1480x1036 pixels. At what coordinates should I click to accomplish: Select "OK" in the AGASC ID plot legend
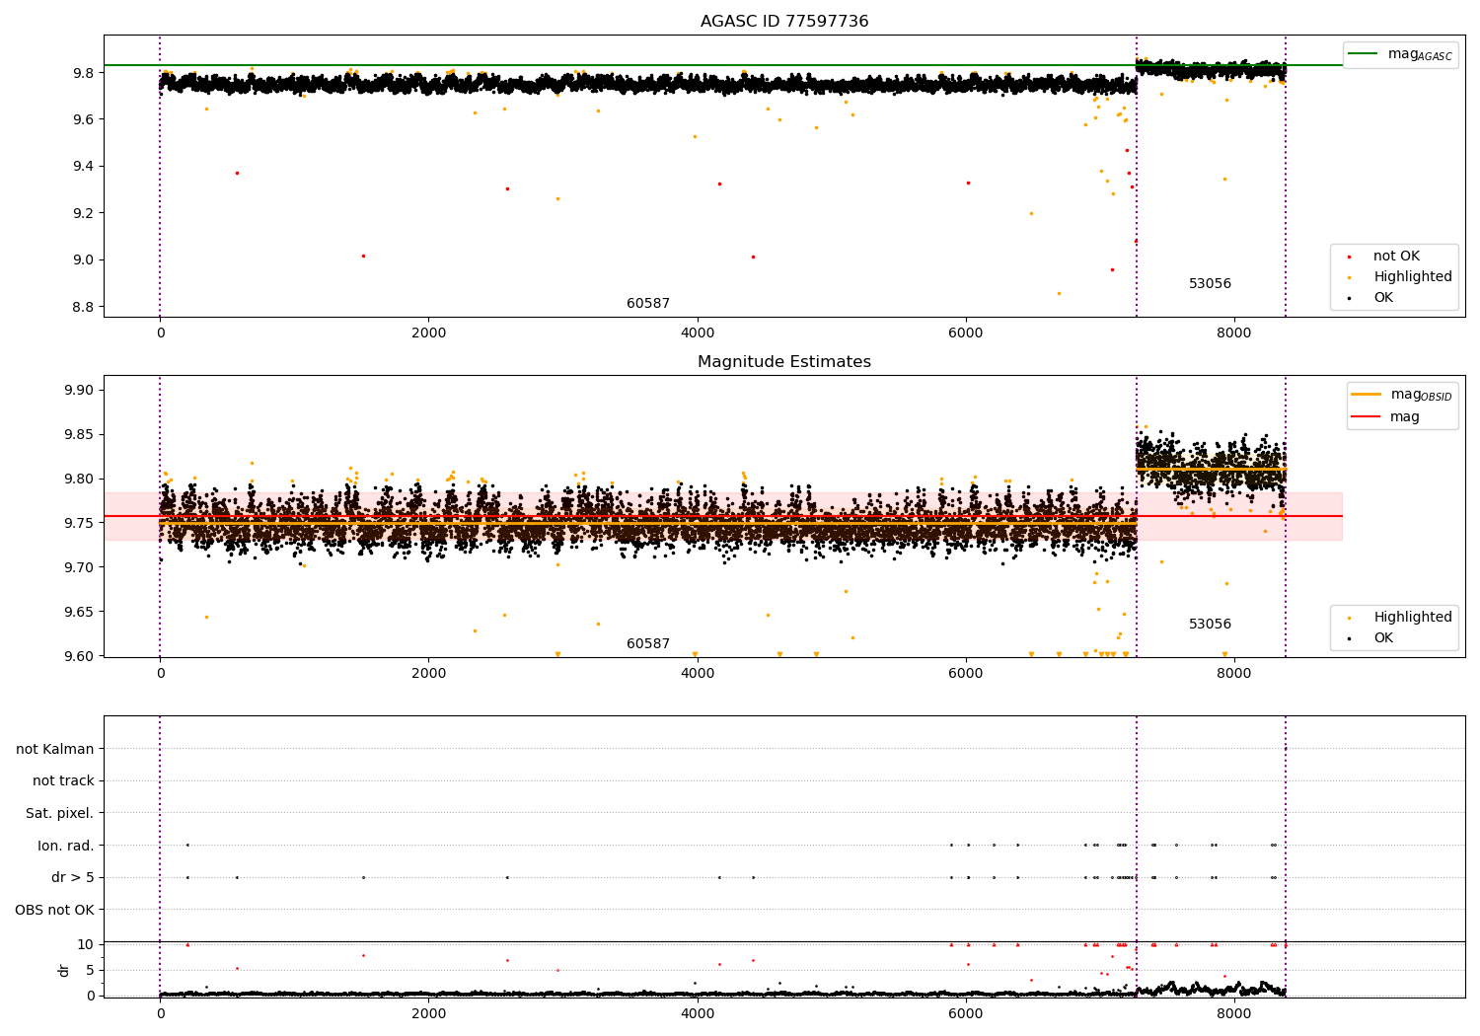[1370, 298]
